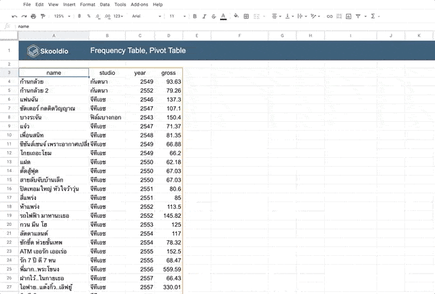Screen dimensions: 435x294
Task: Open vertical align dropdown
Action: point(290,16)
